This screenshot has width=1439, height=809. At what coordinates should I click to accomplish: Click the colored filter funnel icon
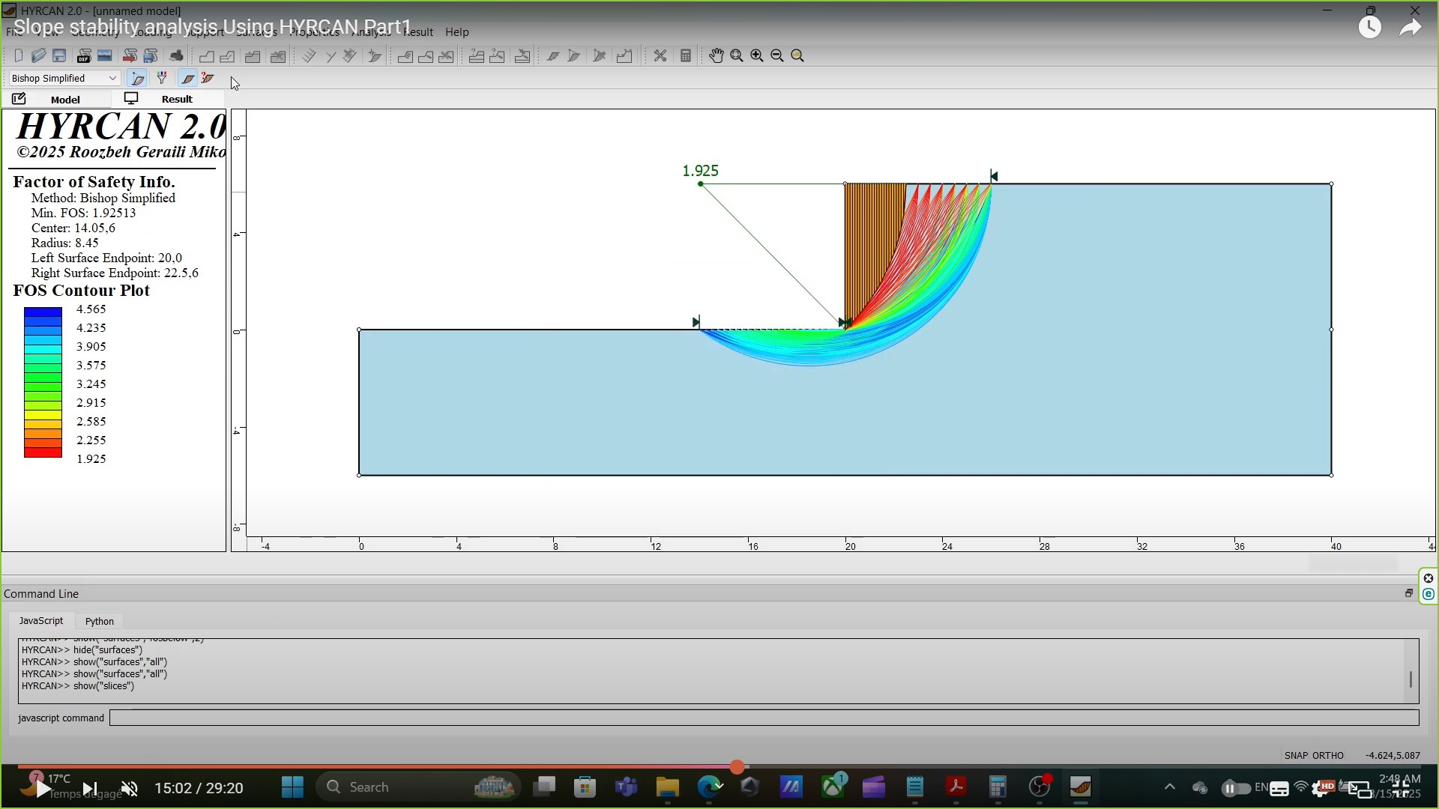162,78
